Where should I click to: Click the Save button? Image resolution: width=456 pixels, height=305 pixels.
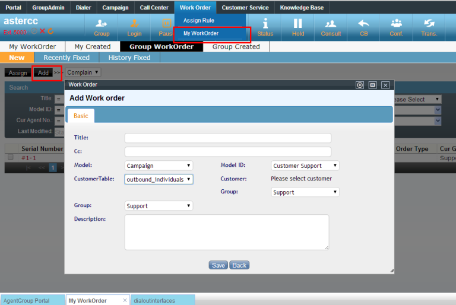coord(218,265)
